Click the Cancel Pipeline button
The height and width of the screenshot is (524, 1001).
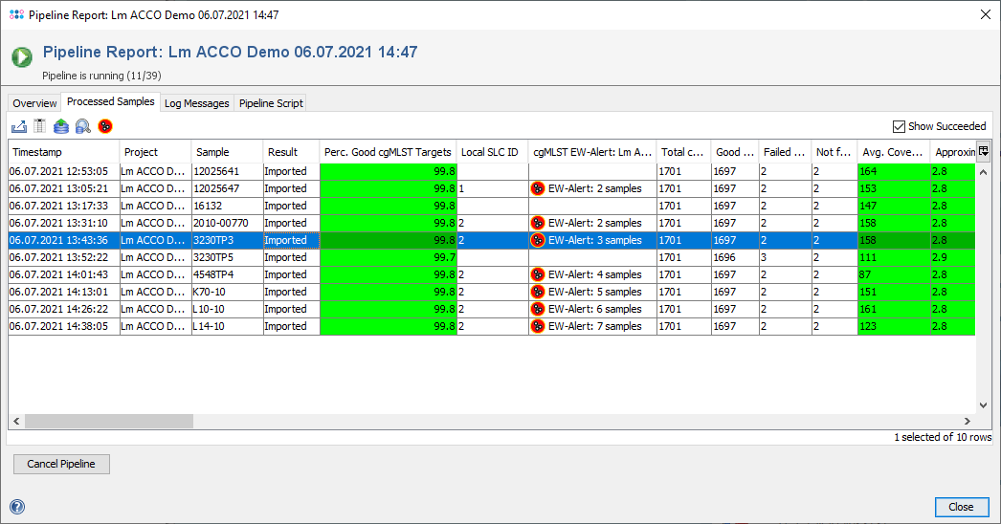click(61, 464)
